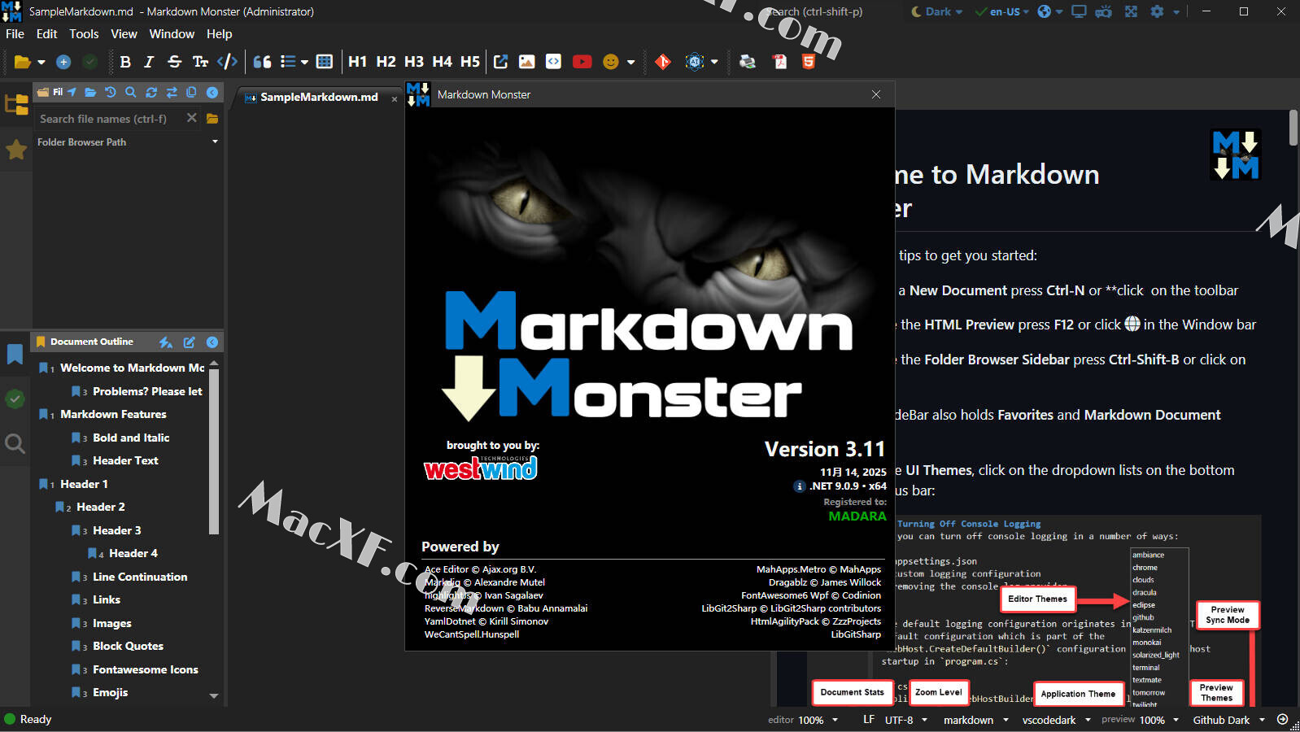The image size is (1300, 732).
Task: Click the strikethrough formatting icon
Action: (174, 62)
